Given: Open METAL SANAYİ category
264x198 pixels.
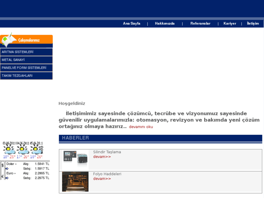Looking at the screenshot, I should pos(26,60).
